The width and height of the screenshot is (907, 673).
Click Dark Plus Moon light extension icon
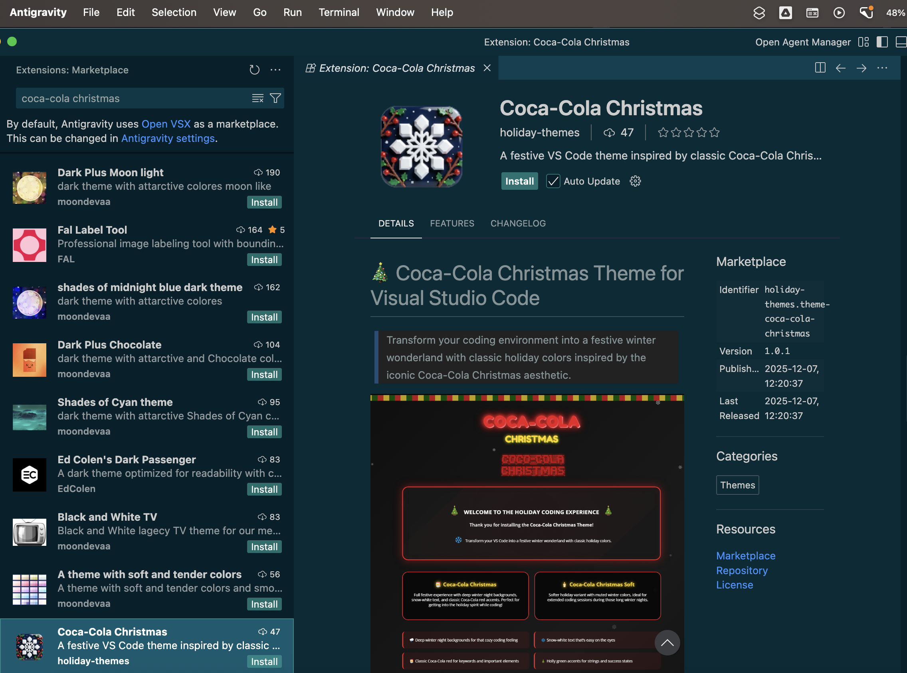[30, 187]
